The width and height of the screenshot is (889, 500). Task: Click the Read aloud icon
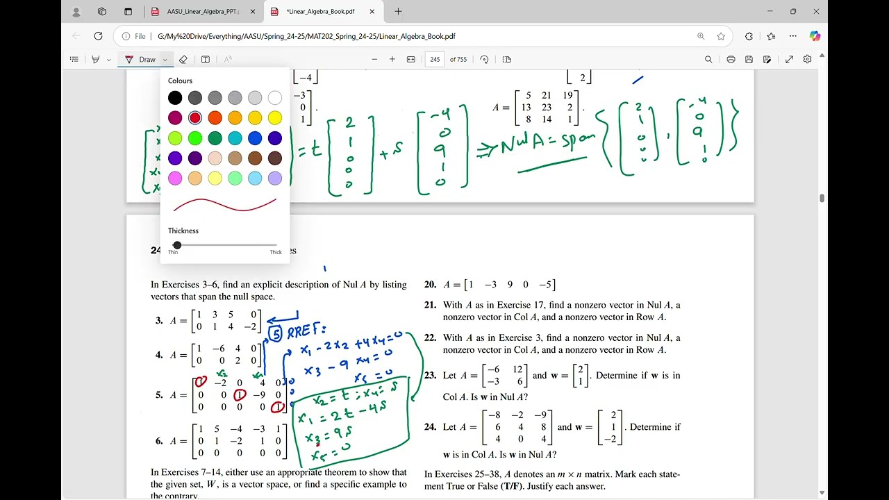[228, 60]
